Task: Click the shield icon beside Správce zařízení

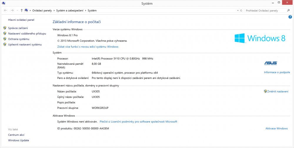Action: point(5,28)
